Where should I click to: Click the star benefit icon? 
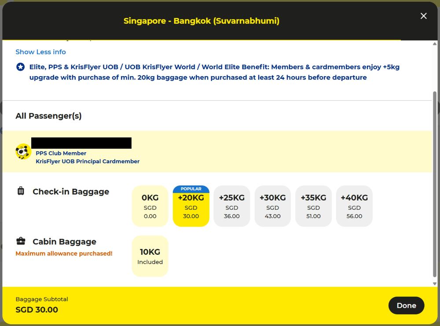[20, 67]
